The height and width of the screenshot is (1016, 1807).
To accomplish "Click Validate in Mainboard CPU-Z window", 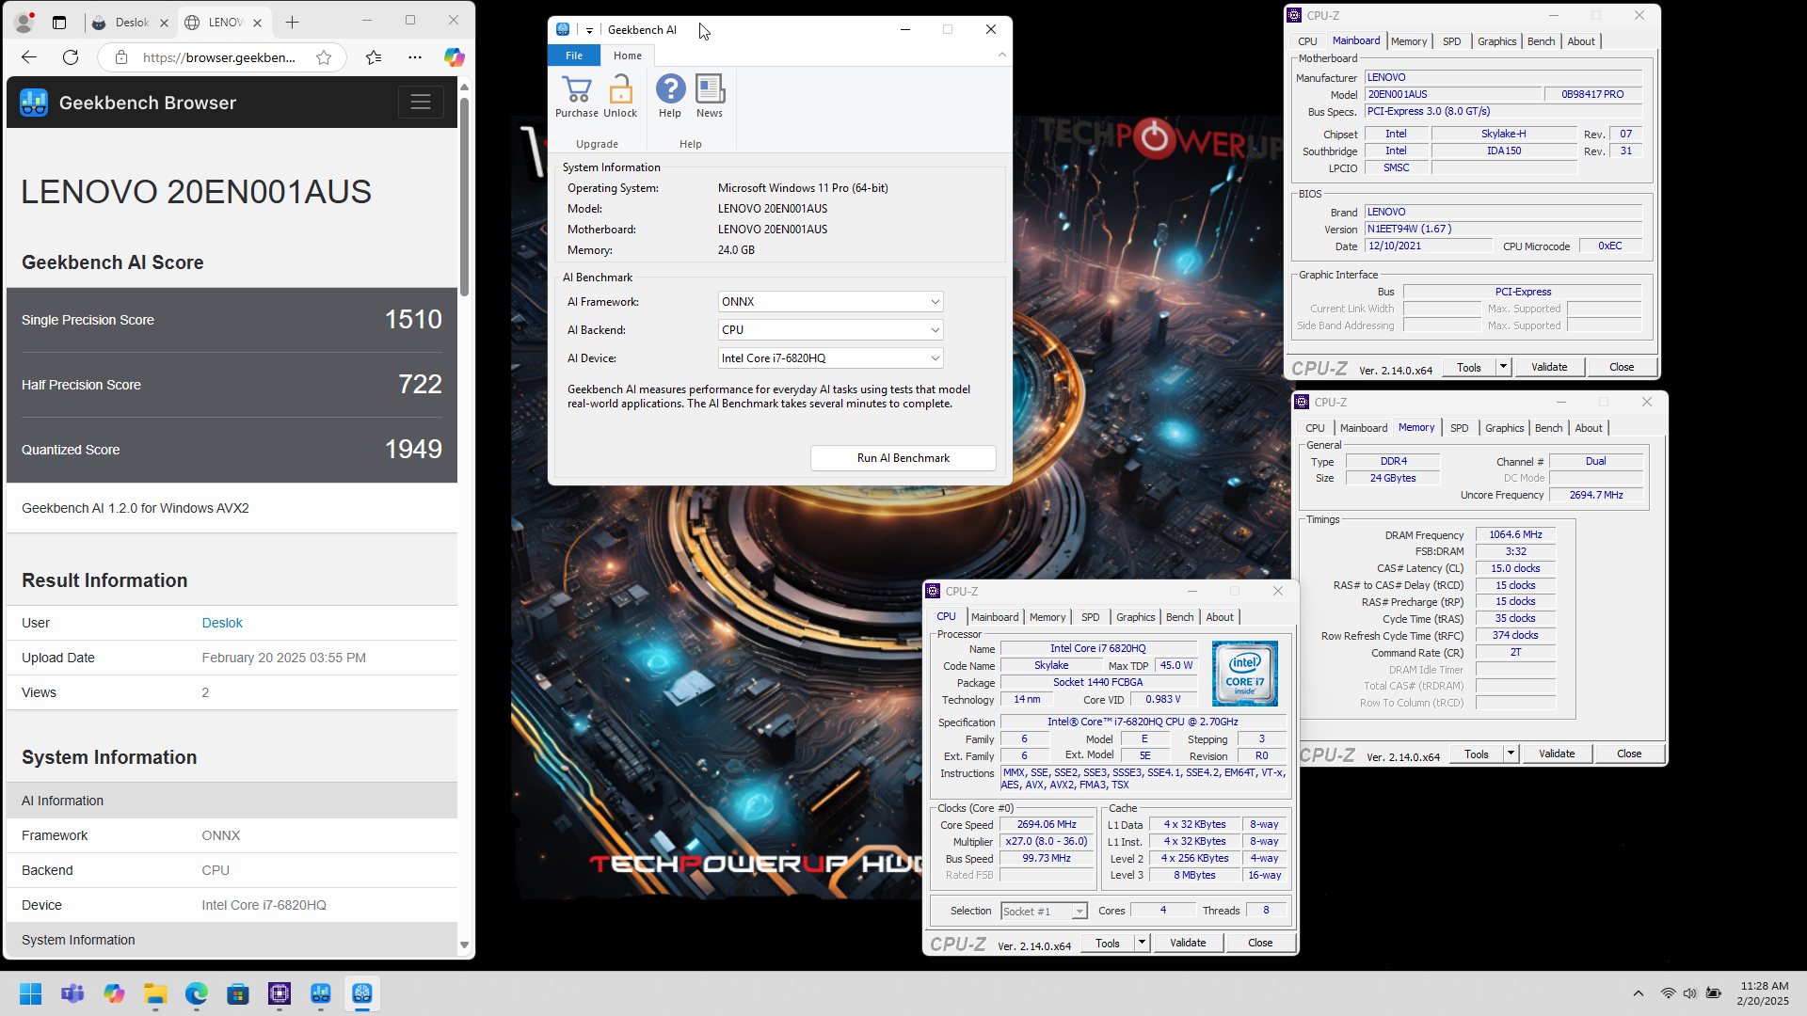I will tap(1549, 367).
